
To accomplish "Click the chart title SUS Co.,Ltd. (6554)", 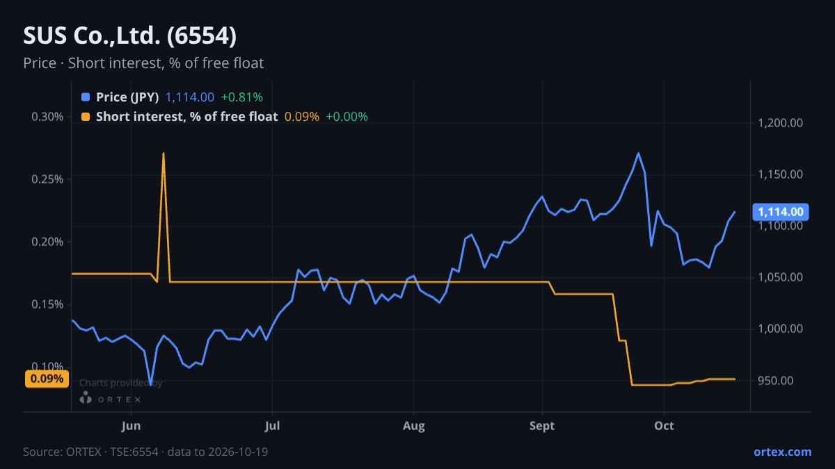I will coord(130,36).
